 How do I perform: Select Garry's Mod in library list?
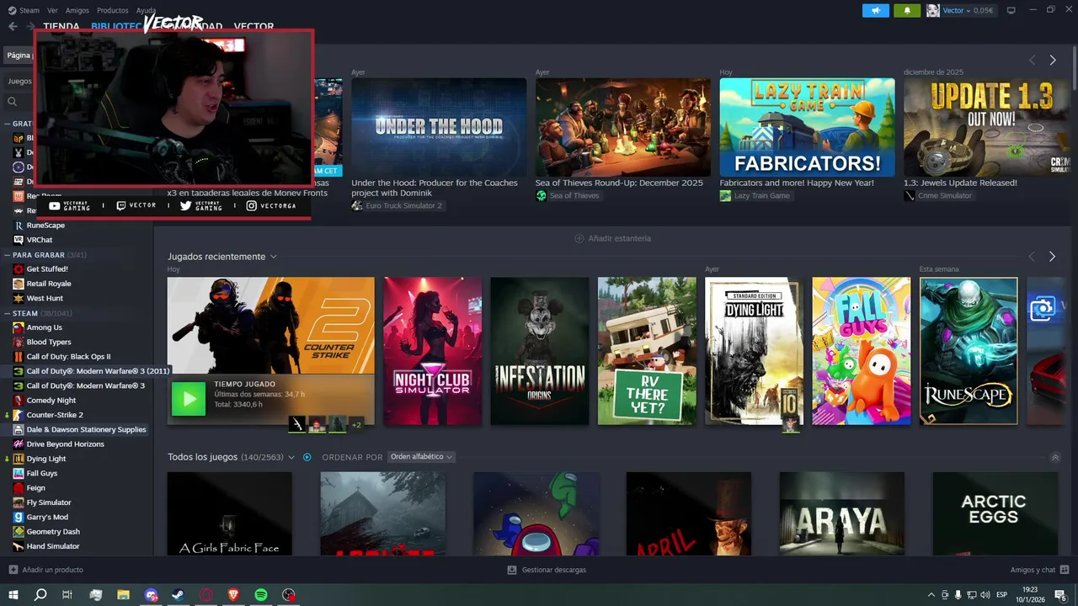point(47,517)
